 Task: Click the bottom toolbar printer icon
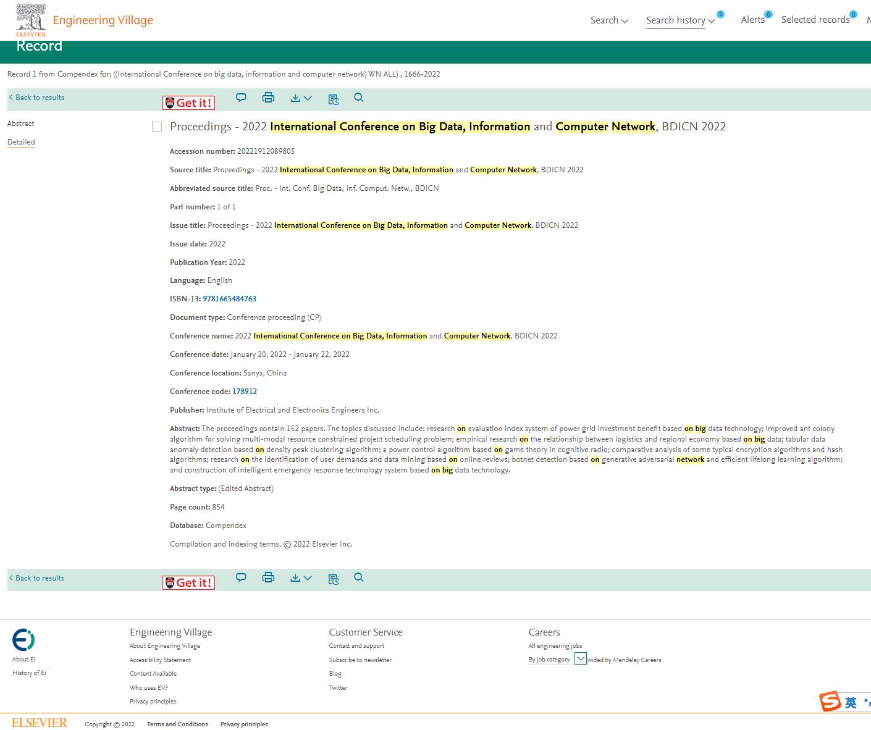(268, 577)
